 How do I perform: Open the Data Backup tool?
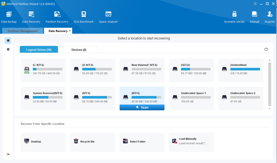point(9,17)
